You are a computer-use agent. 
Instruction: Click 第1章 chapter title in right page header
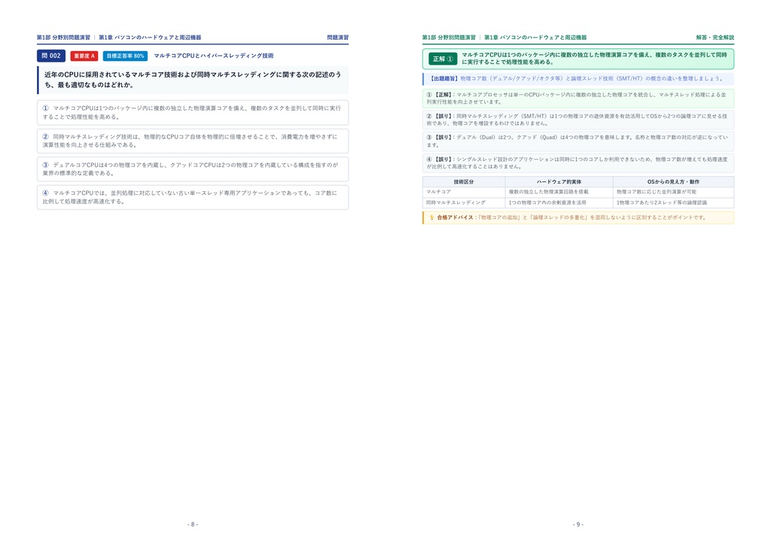[535, 38]
